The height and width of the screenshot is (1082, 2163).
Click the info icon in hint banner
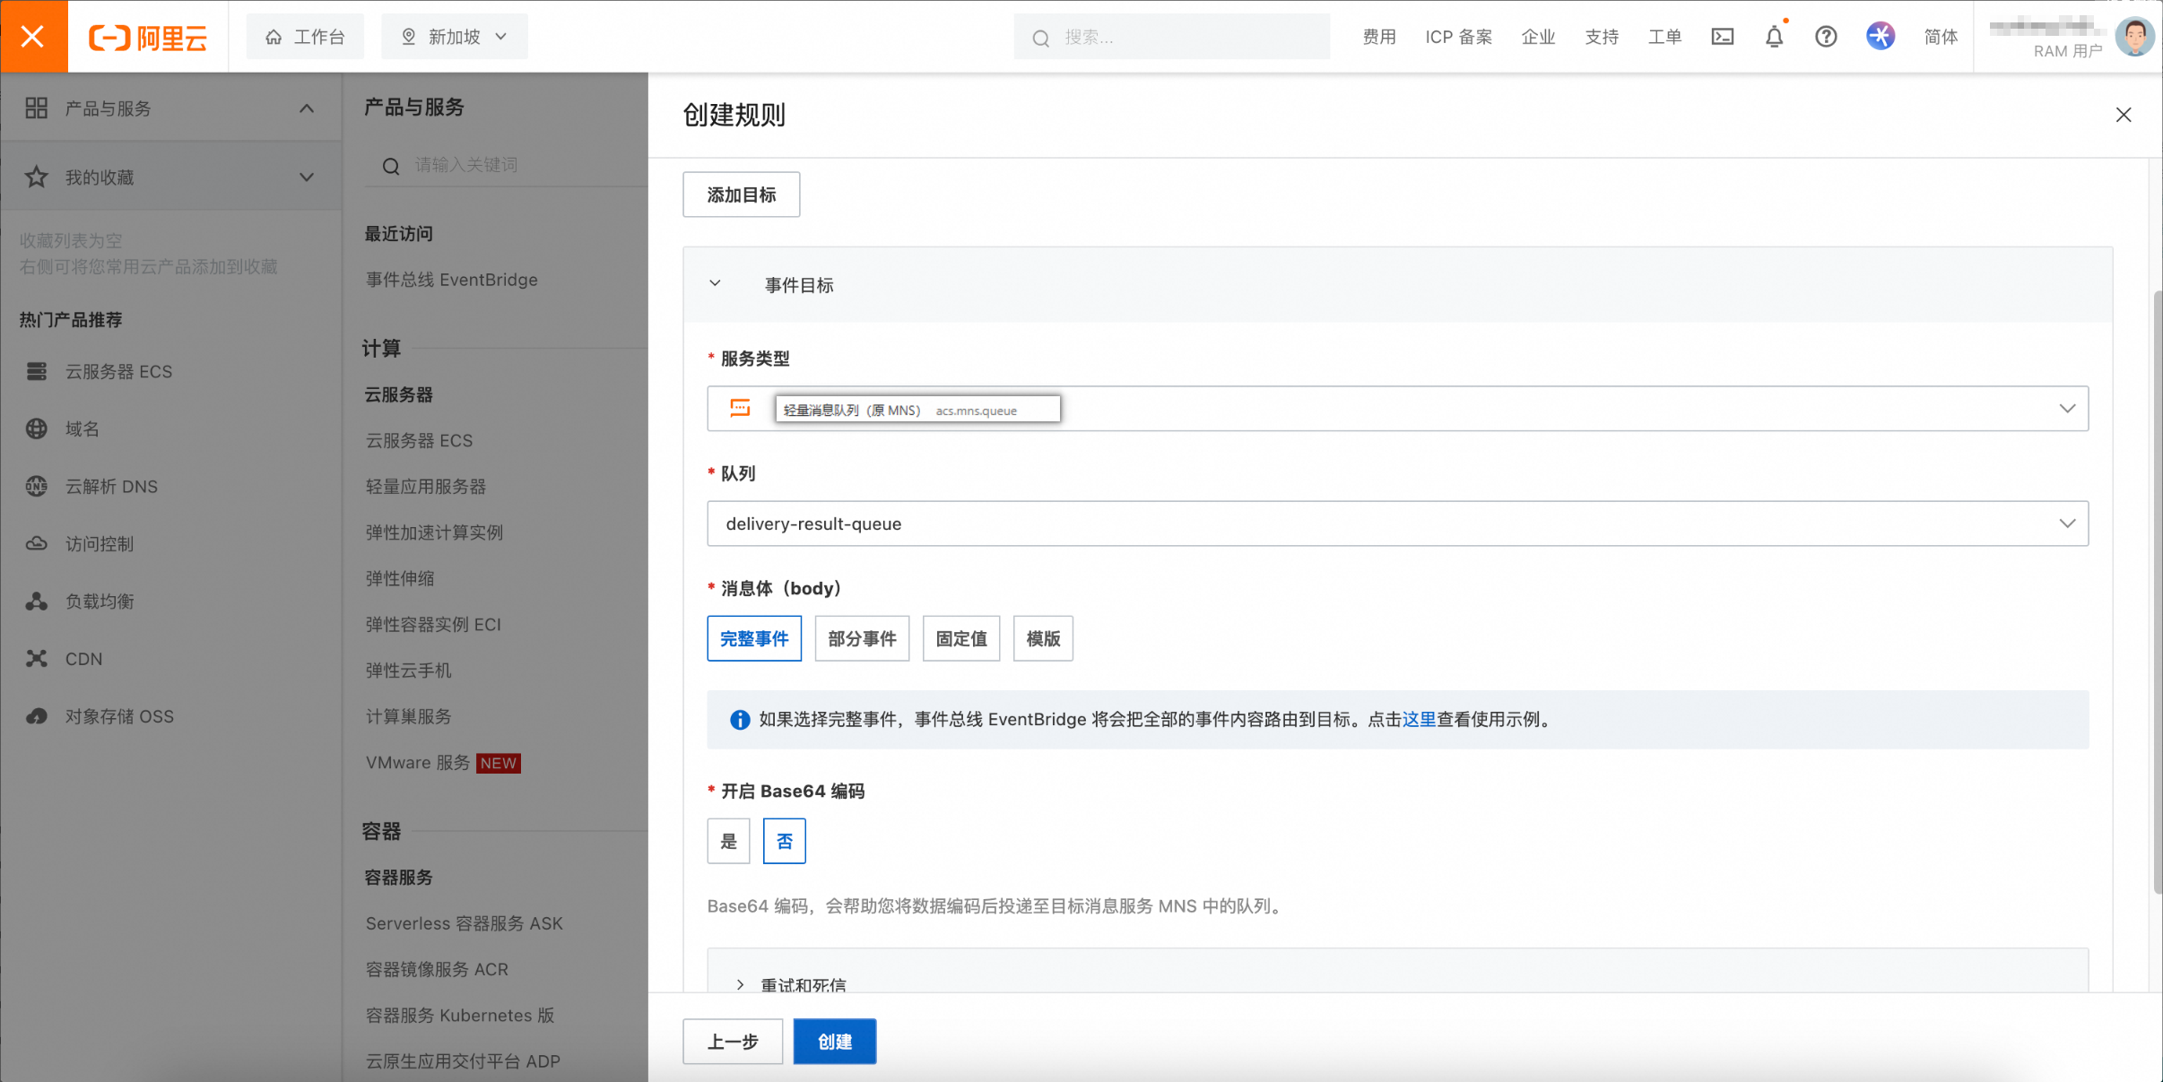pyautogui.click(x=740, y=720)
